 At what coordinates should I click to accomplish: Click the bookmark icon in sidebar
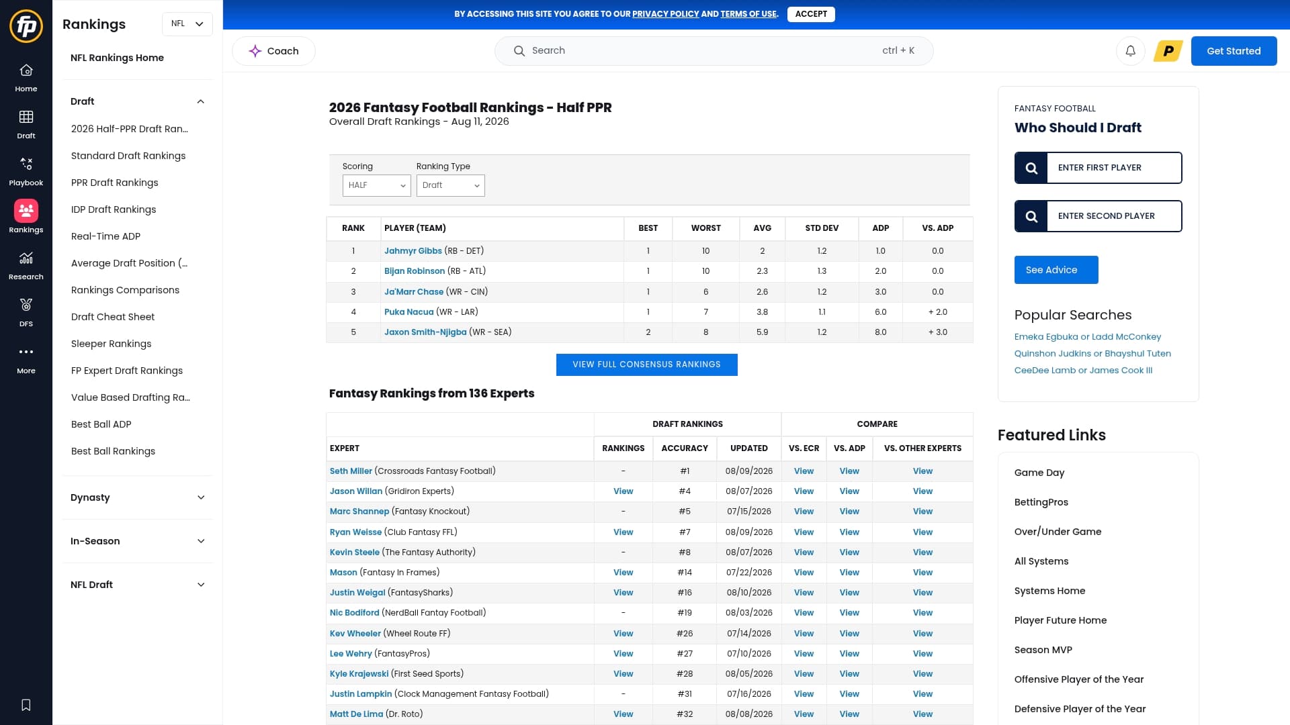(26, 705)
